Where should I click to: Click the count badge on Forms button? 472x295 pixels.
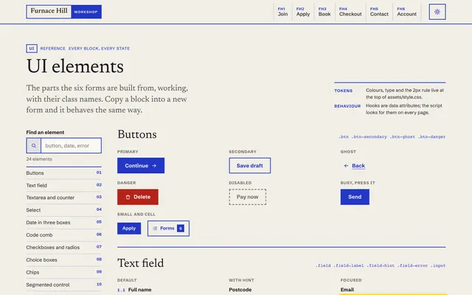tap(180, 228)
